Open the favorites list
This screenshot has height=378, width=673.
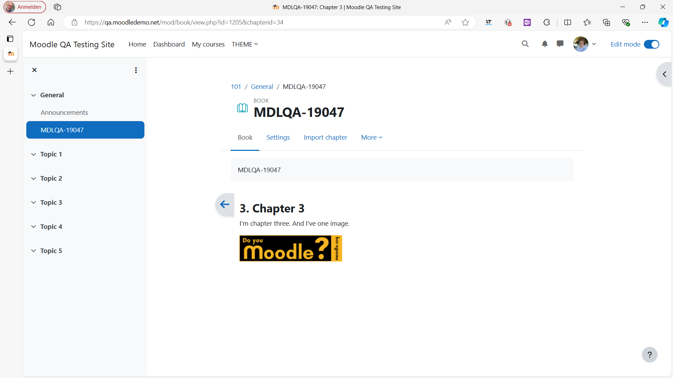587,22
